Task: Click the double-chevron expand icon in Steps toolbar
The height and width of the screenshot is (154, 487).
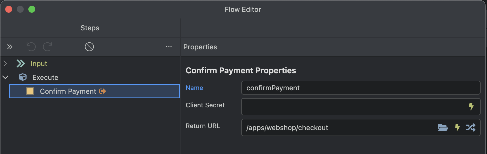Action: click(10, 47)
